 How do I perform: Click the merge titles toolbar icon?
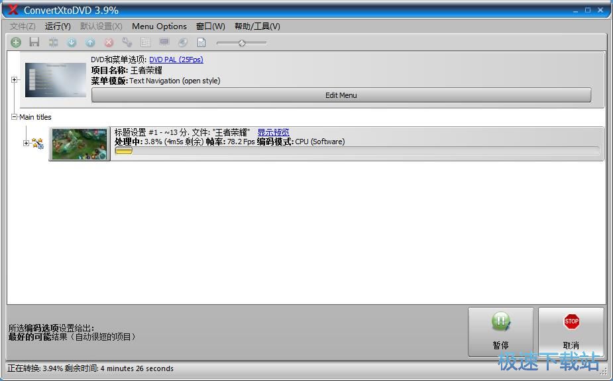[53, 42]
